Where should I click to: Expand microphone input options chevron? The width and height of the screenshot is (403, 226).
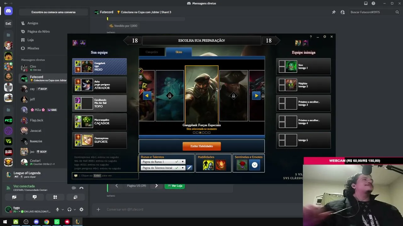pos(62,209)
